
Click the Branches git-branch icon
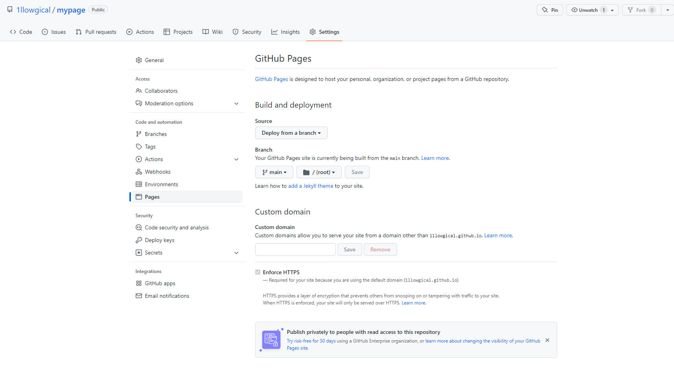click(x=139, y=134)
